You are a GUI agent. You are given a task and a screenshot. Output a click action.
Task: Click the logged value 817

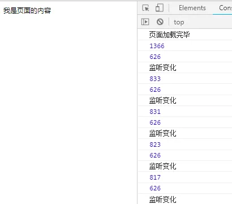click(x=155, y=177)
